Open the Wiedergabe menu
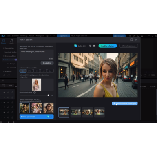This screenshot has width=157, height=157. click(40, 36)
